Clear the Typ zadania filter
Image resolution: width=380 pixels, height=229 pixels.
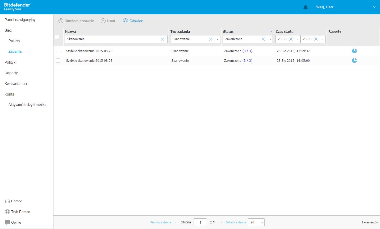coord(211,39)
